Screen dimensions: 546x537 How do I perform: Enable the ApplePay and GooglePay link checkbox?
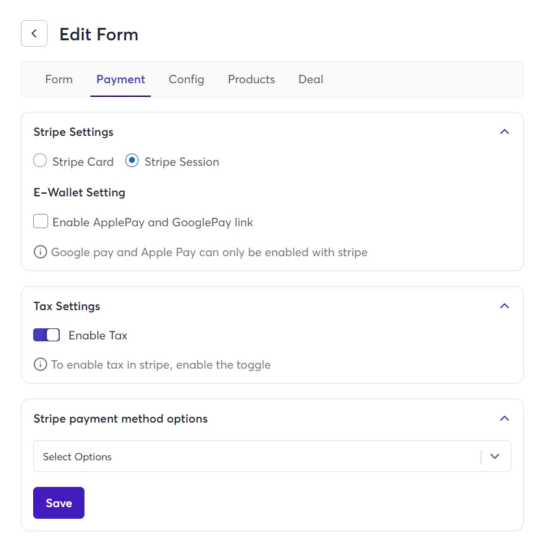point(40,221)
